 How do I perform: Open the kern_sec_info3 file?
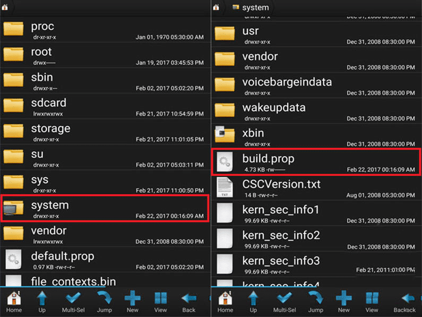(x=316, y=265)
